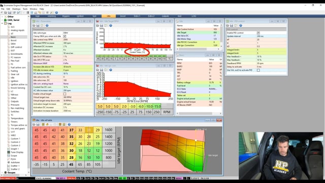Select Basic in the Log tree
Screen dimensions: 325x183
[13, 37]
